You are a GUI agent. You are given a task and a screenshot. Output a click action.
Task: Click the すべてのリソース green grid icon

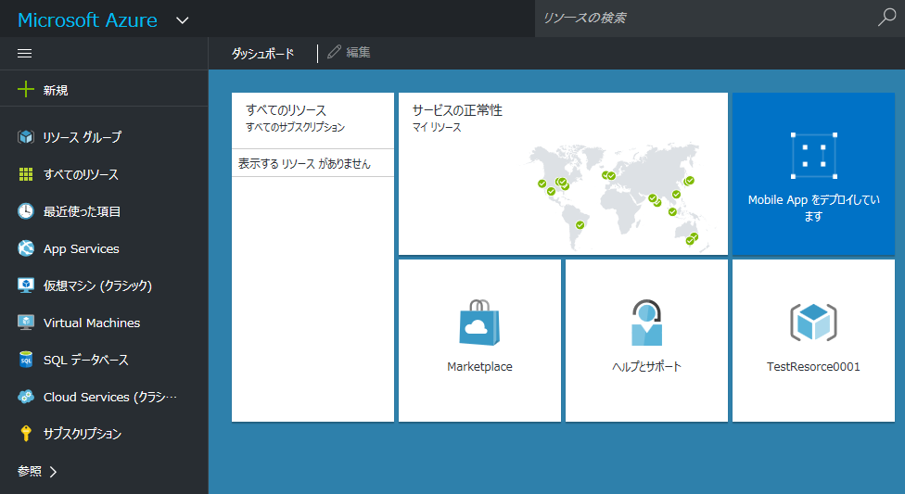click(x=26, y=174)
